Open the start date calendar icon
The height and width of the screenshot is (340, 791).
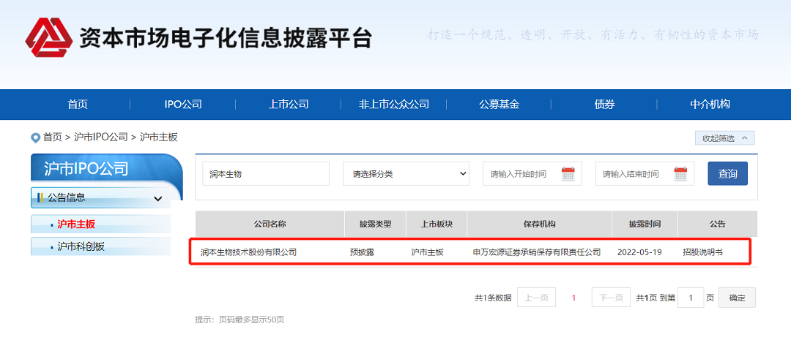(568, 174)
